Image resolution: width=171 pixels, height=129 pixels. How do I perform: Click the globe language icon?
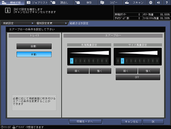pos(150,2)
